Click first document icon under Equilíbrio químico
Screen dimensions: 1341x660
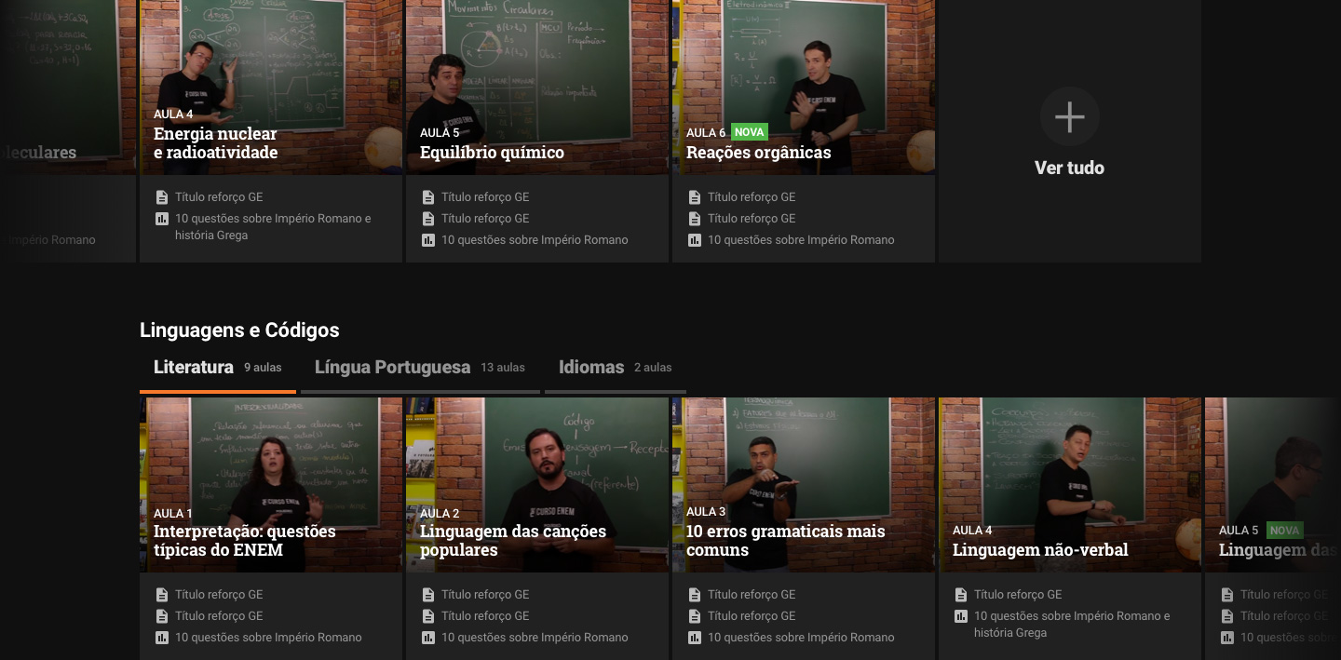tap(428, 197)
